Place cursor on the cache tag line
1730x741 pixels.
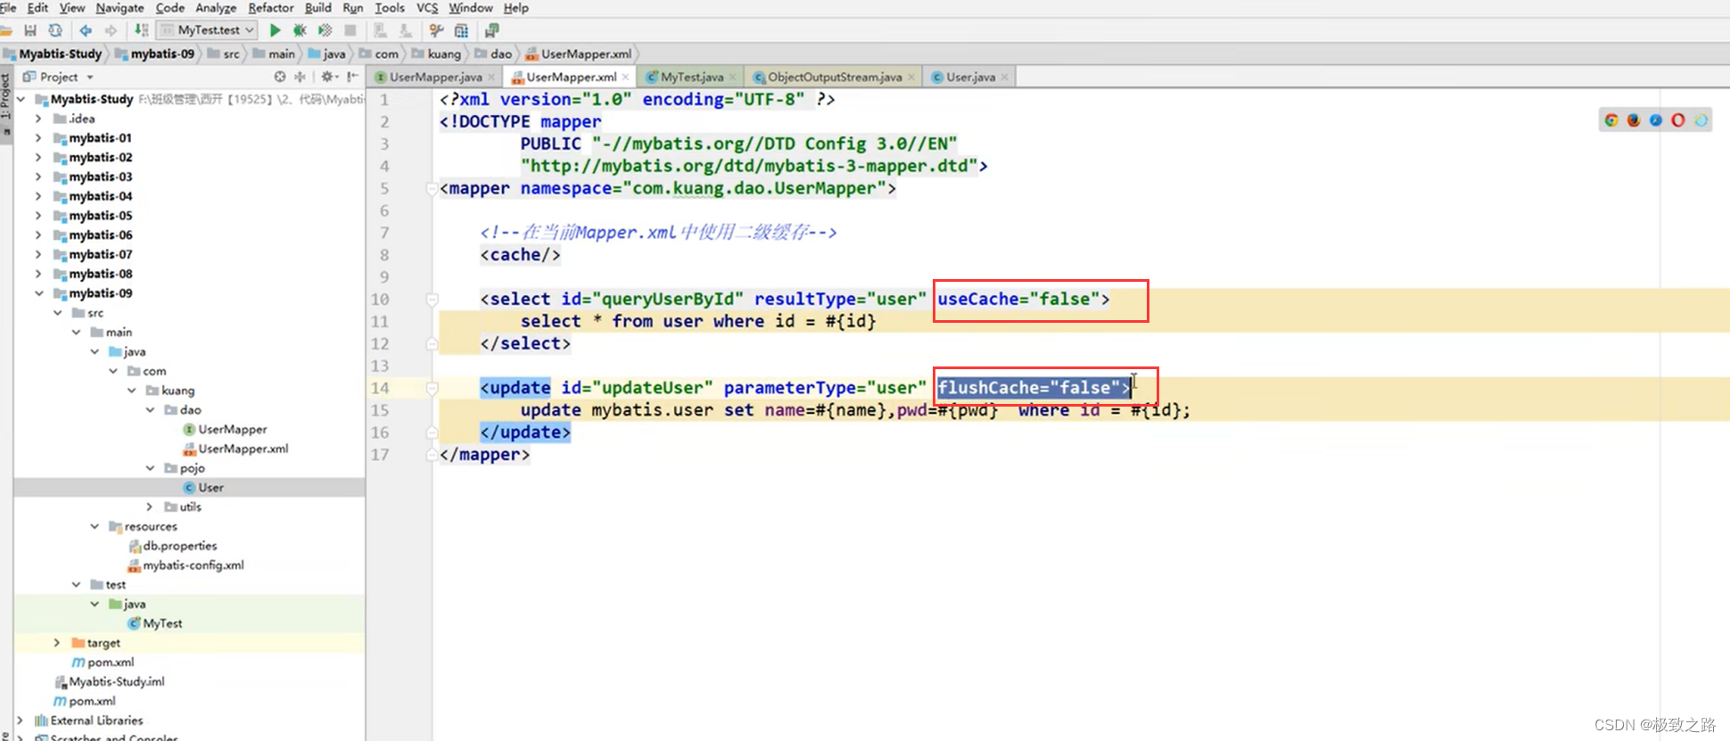point(520,255)
